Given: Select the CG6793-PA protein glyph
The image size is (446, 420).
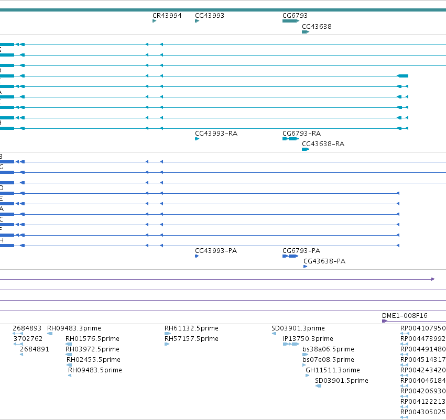Looking at the screenshot, I should pyautogui.click(x=290, y=256).
